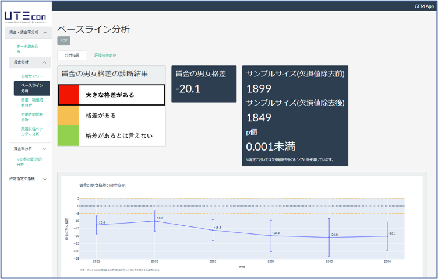Image resolution: width=438 pixels, height=279 pixels.
Task: Switch to the 分析結果 tab
Action: (72, 55)
